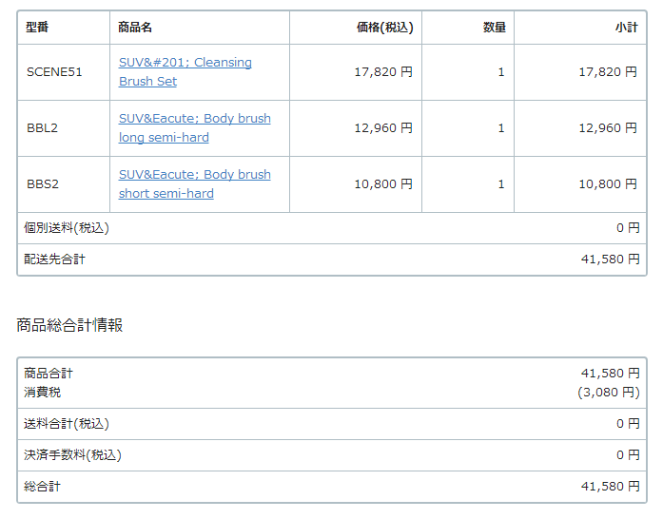
Task: Click the 決済手数料(税込) label
Action: [x=72, y=455]
